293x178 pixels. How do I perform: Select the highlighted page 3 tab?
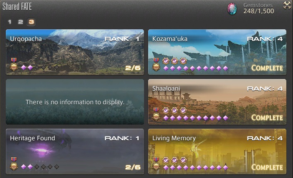[x=31, y=22]
